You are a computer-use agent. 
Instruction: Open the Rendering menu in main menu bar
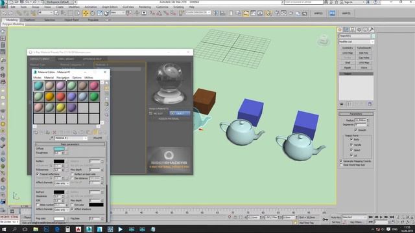pyautogui.click(x=145, y=7)
